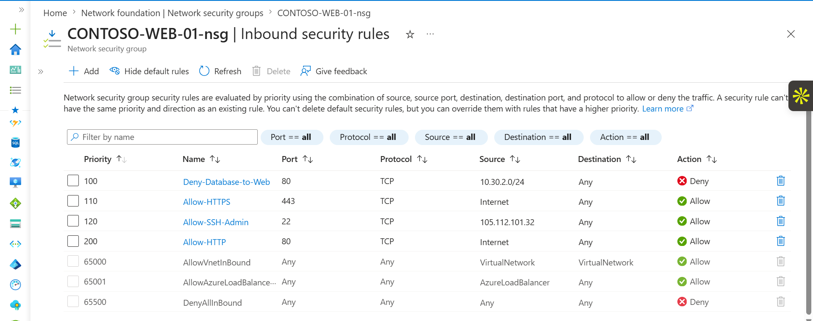Check the box for priority 100 rule

(73, 181)
